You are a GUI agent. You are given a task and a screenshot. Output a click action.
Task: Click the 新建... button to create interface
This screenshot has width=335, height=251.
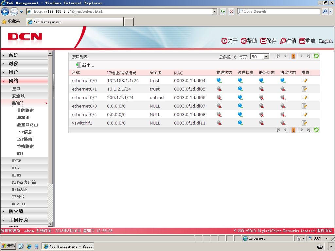coord(85,65)
